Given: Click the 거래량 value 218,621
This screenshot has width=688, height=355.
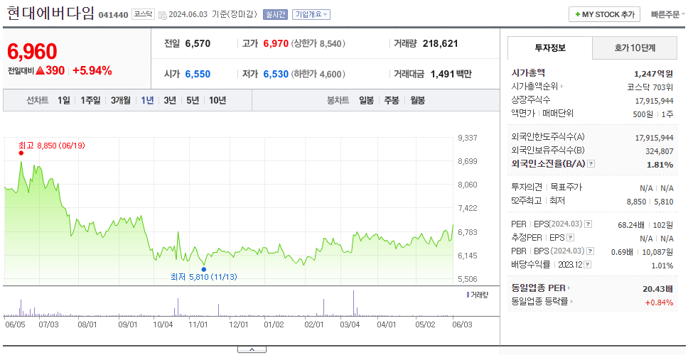Looking at the screenshot, I should [x=440, y=43].
